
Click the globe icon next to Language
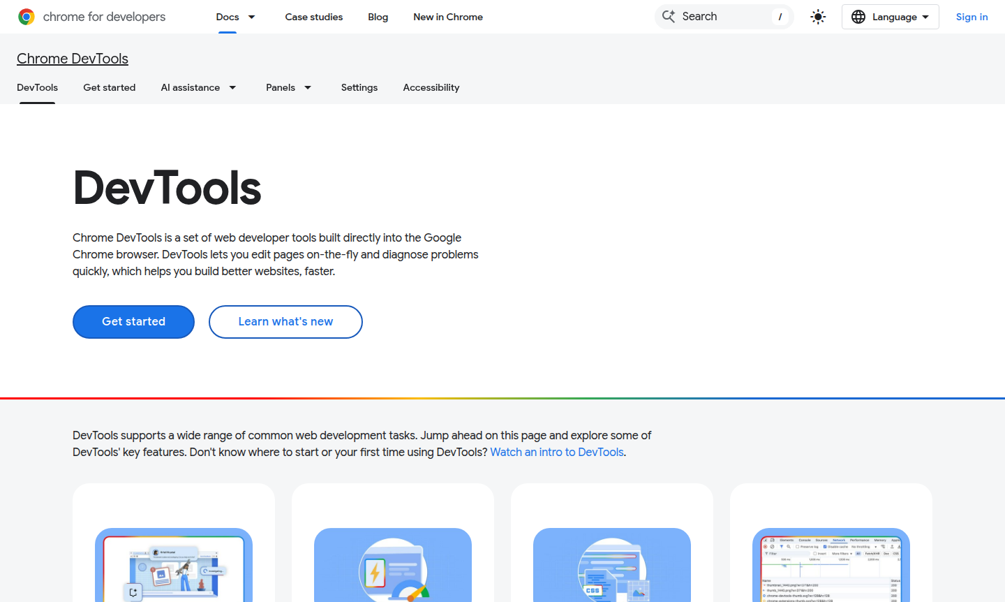coord(858,17)
